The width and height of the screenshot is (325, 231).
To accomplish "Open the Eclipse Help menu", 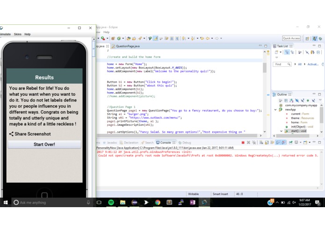I will pos(106,32).
